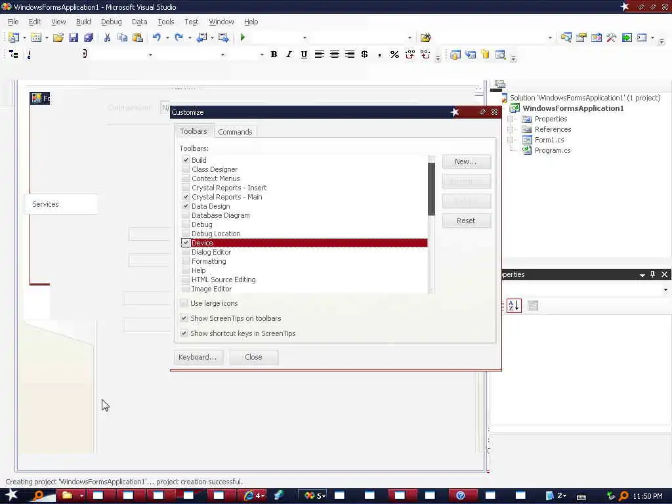This screenshot has width=672, height=504.
Task: Click the Close button in Customize dialog
Action: tap(254, 357)
